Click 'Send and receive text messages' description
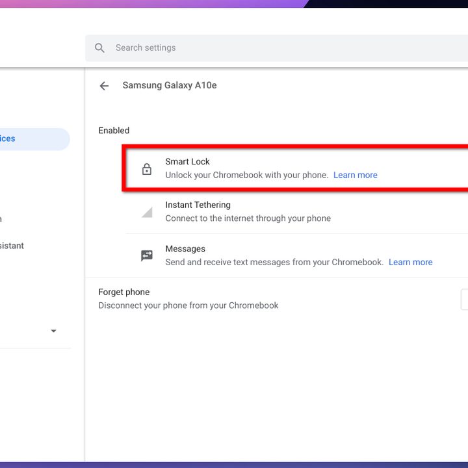The image size is (468, 468). pos(274,262)
